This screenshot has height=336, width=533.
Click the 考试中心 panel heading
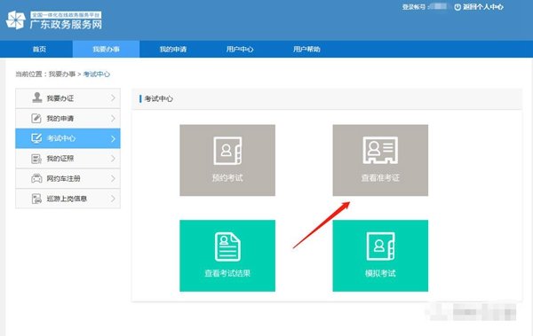click(x=159, y=98)
